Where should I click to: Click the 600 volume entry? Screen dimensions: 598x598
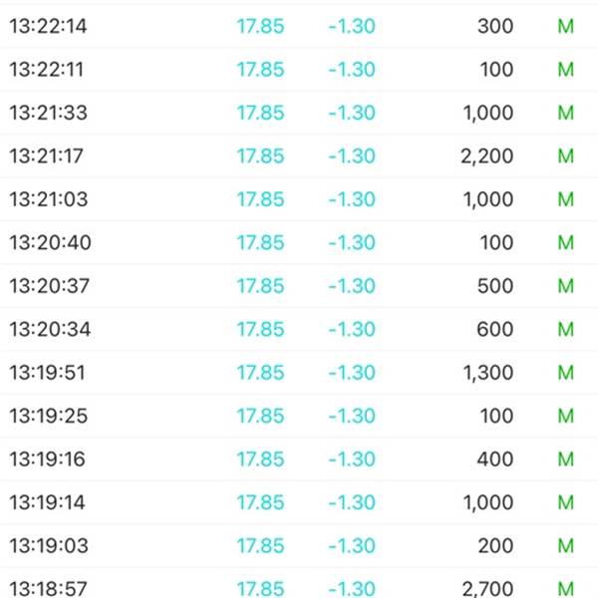coord(495,329)
